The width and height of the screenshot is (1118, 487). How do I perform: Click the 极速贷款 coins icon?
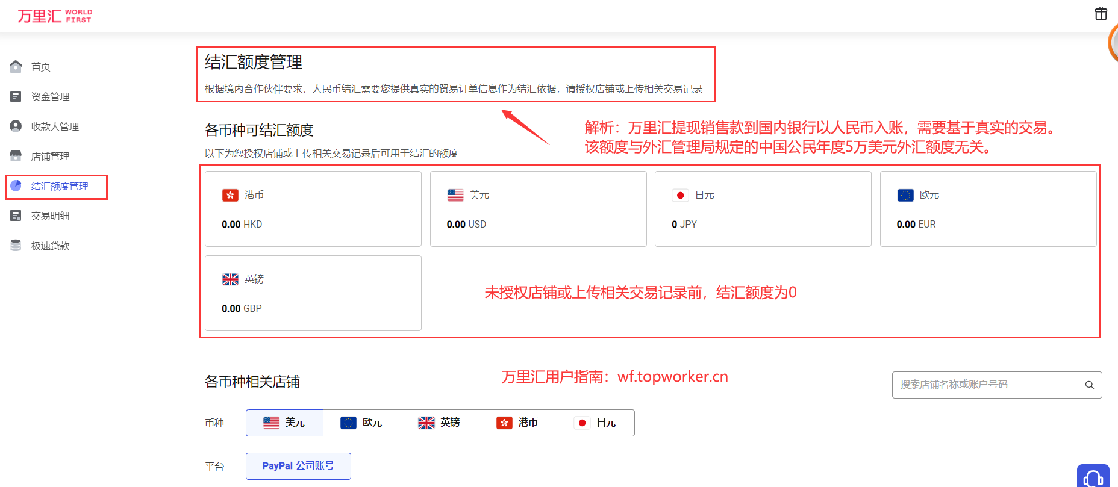[16, 246]
